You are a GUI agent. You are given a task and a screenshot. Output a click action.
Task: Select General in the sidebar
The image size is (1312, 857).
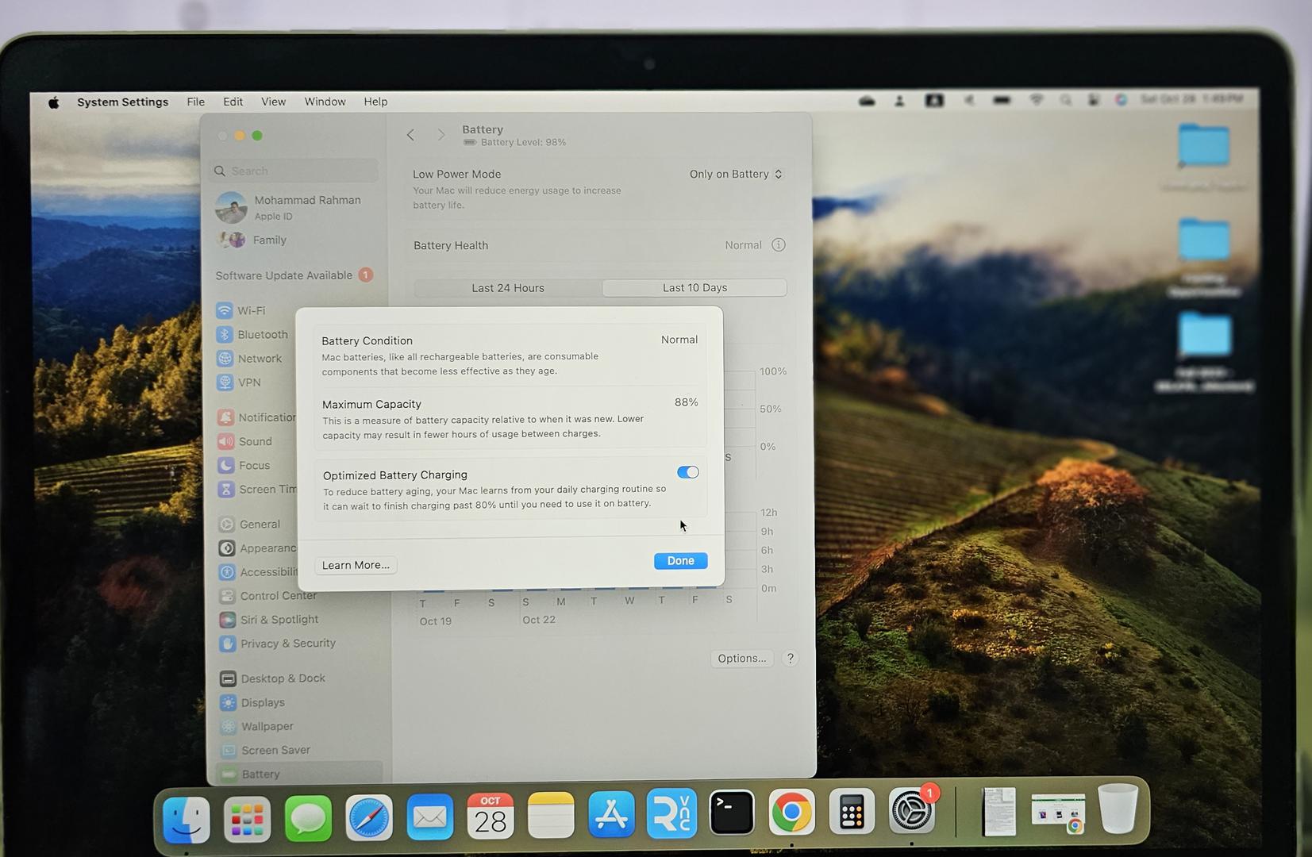(x=250, y=524)
